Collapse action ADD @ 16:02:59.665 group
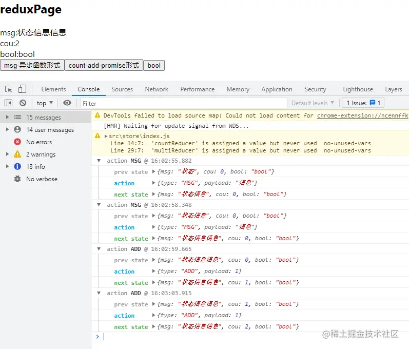 tap(99, 249)
